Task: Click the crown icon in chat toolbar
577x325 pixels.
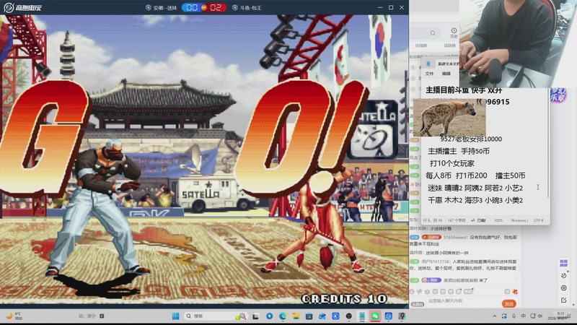Action: point(427,292)
